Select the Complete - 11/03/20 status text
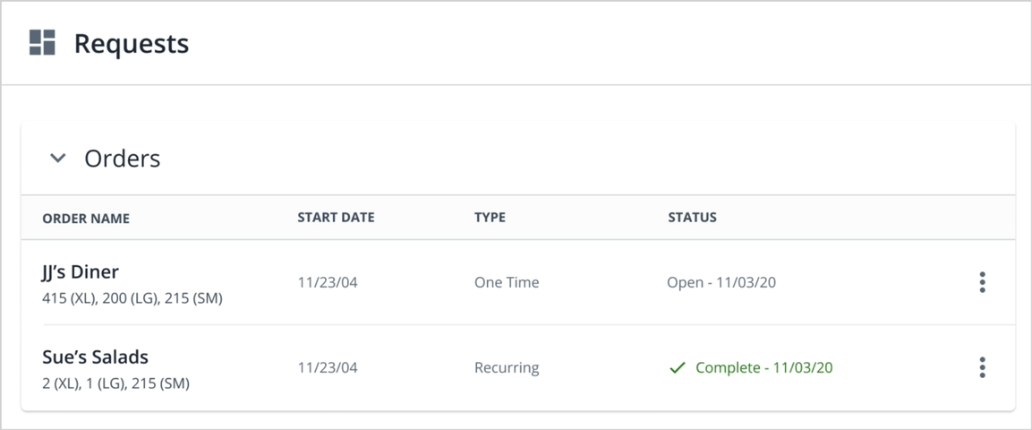This screenshot has height=430, width=1032. click(x=763, y=367)
